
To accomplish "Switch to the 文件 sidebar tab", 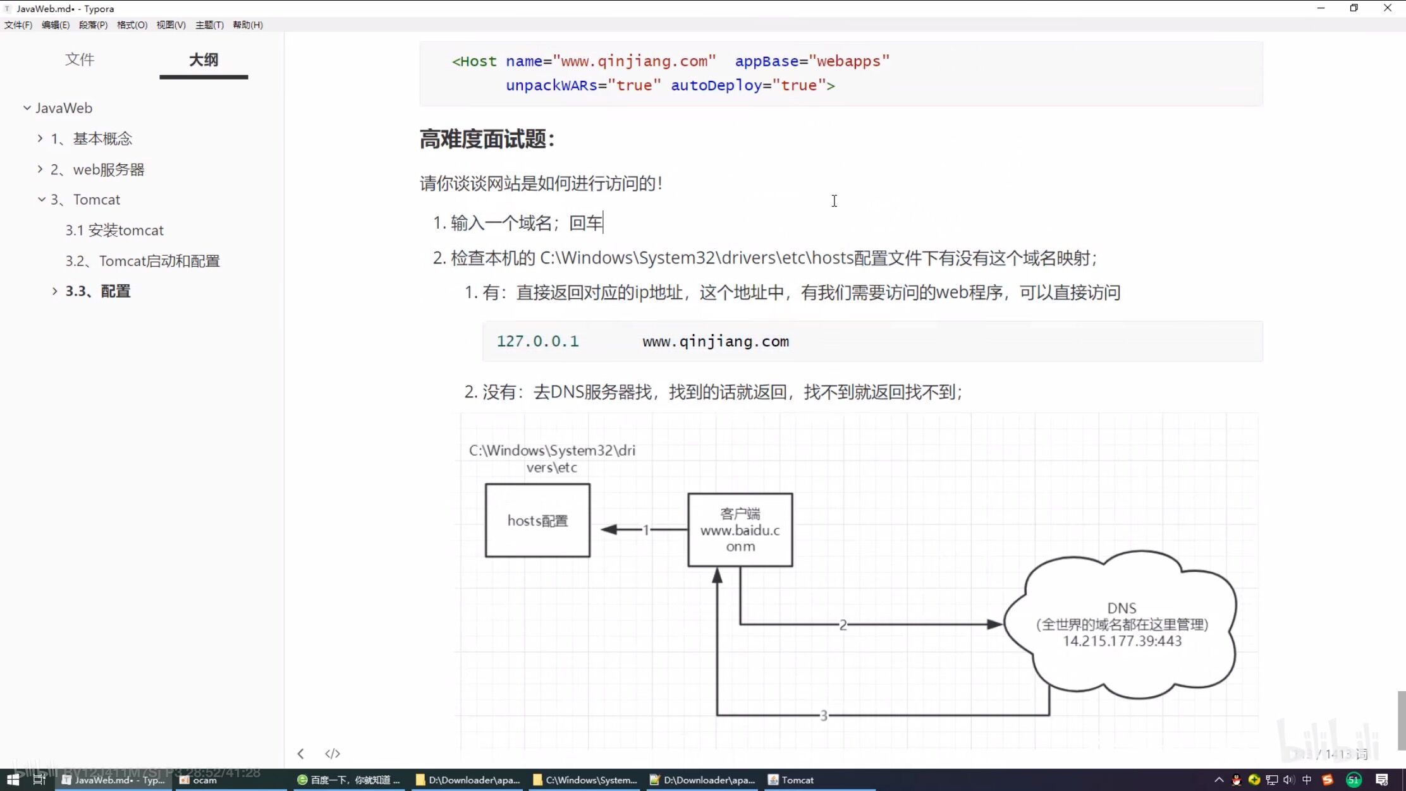I will pos(80,59).
